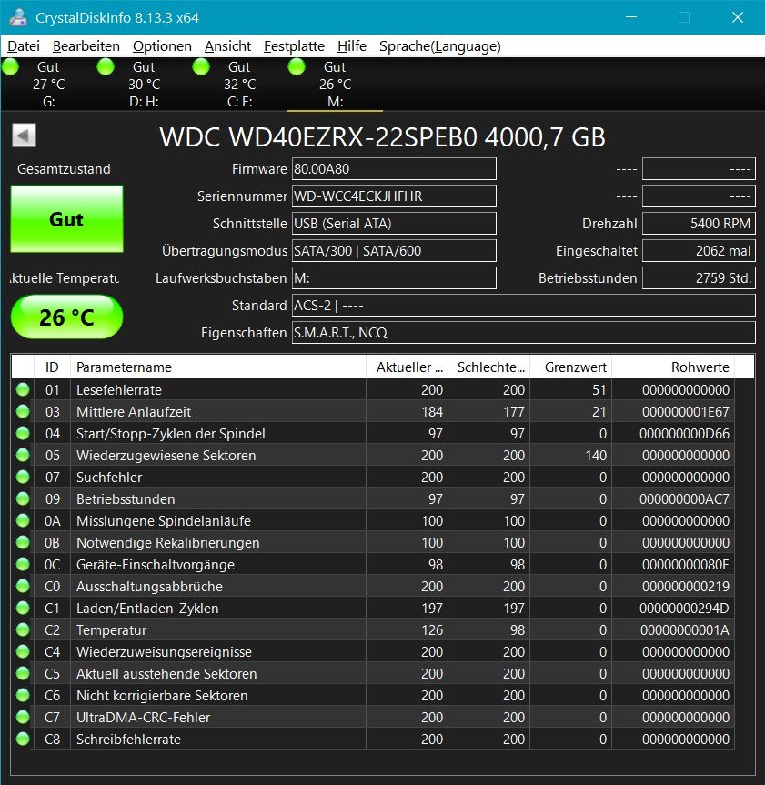The width and height of the screenshot is (765, 785).
Task: Click the Betriebsstunden value 2759 Std.
Action: [x=699, y=277]
